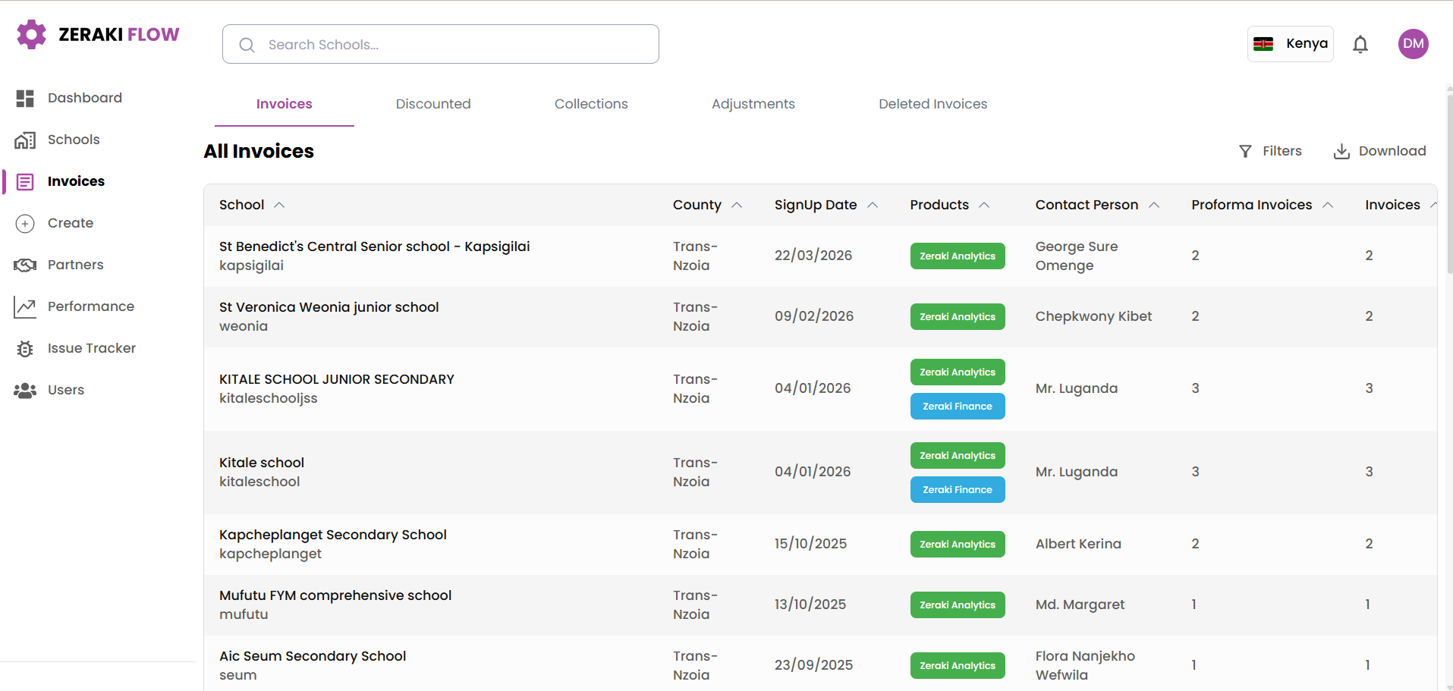Select Kitale school name
1453x691 pixels.
pos(262,463)
